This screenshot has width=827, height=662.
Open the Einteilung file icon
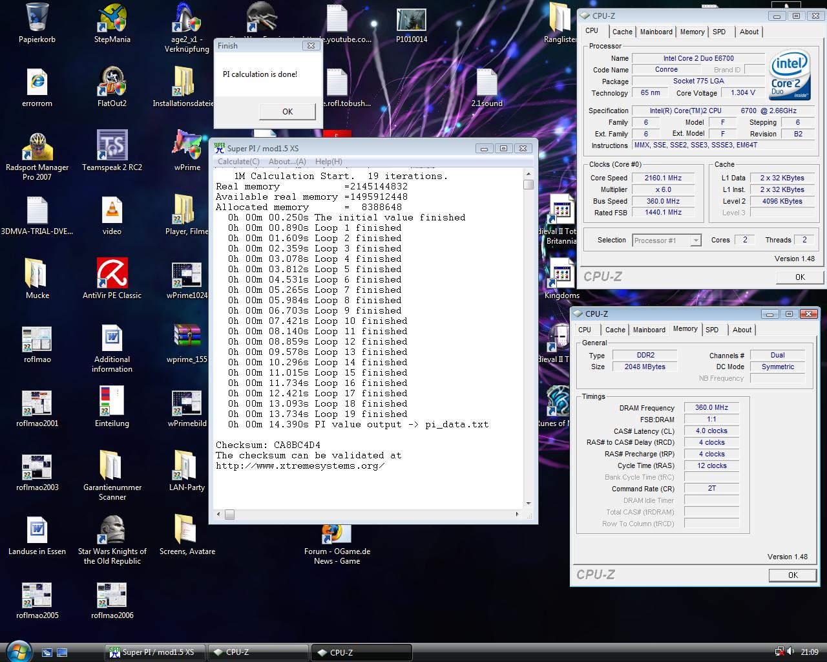click(x=112, y=401)
